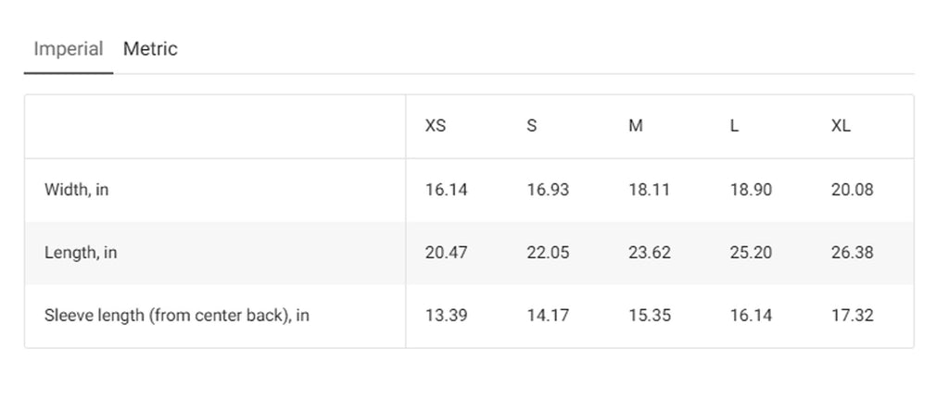The width and height of the screenshot is (949, 399).
Task: Click the M length value 23.62
Action: [650, 253]
